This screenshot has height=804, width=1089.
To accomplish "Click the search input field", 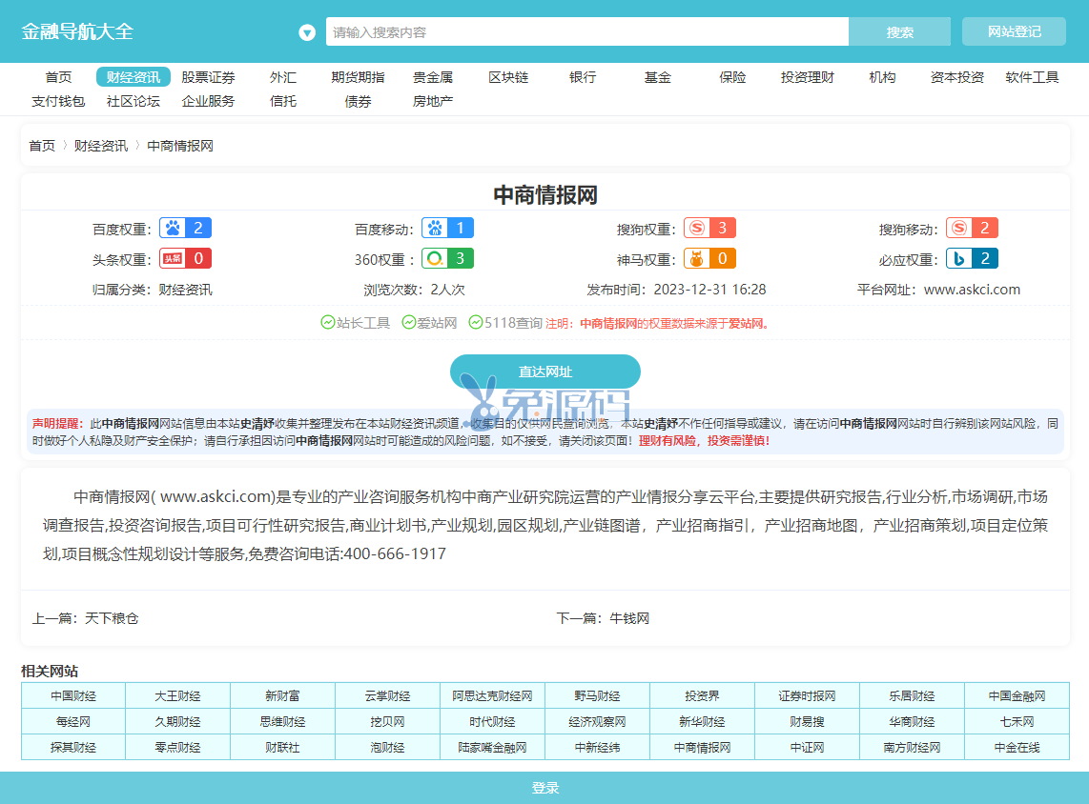I will click(586, 31).
